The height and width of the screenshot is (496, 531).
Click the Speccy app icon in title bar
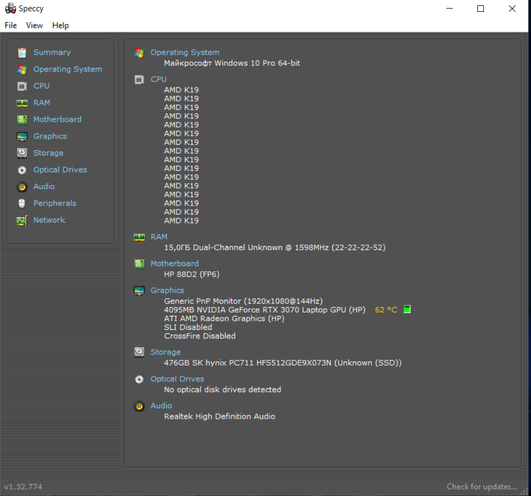point(11,9)
